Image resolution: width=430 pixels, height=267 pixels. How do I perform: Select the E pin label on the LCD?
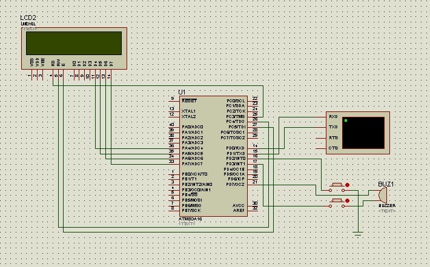point(64,65)
